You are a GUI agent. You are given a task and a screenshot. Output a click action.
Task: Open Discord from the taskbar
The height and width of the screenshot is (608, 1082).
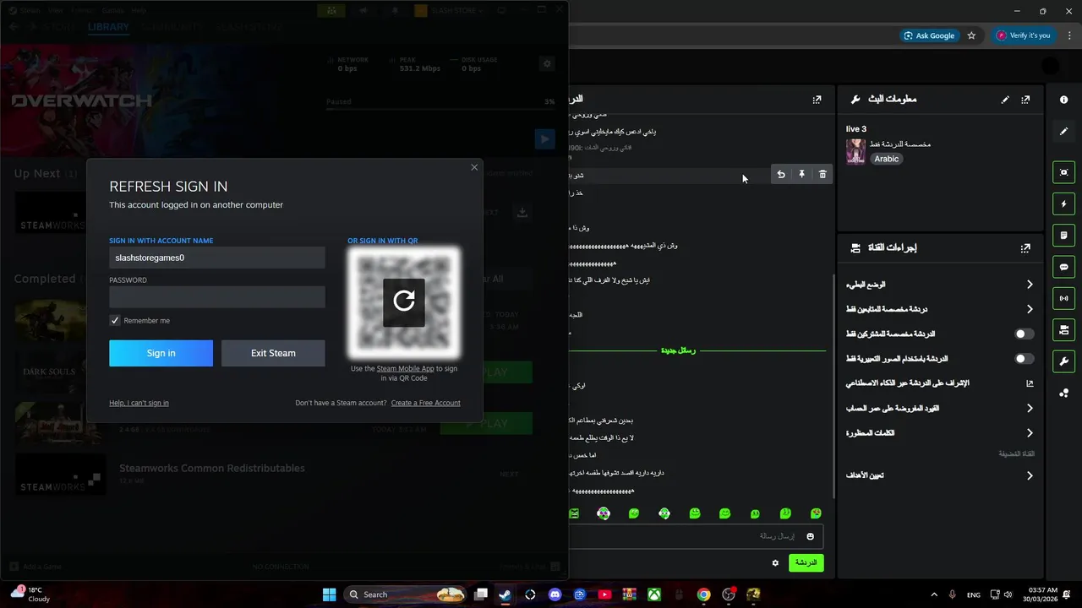pyautogui.click(x=555, y=594)
